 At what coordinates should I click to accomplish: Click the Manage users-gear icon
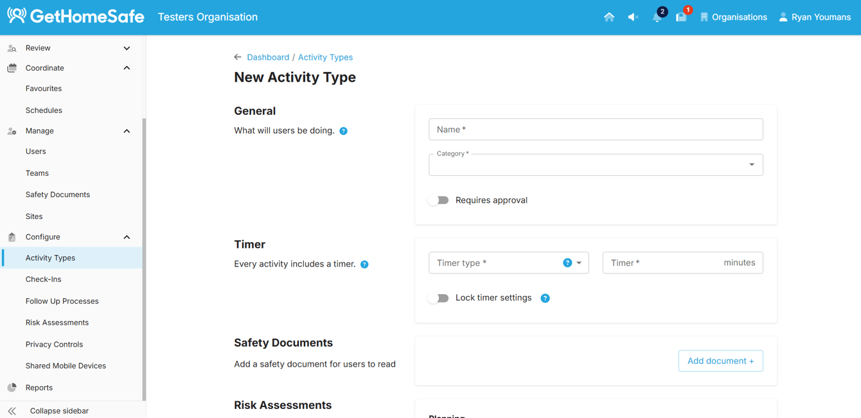coord(12,131)
